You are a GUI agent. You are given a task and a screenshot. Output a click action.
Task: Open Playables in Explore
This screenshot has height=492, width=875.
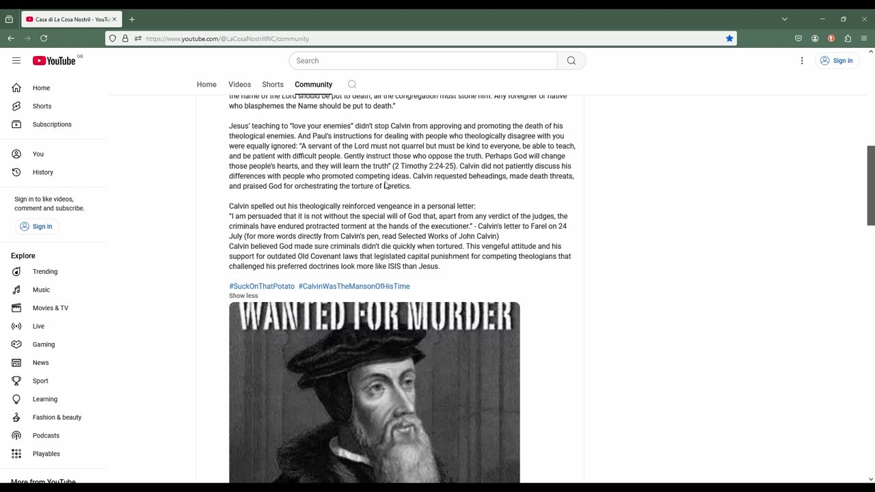click(46, 454)
